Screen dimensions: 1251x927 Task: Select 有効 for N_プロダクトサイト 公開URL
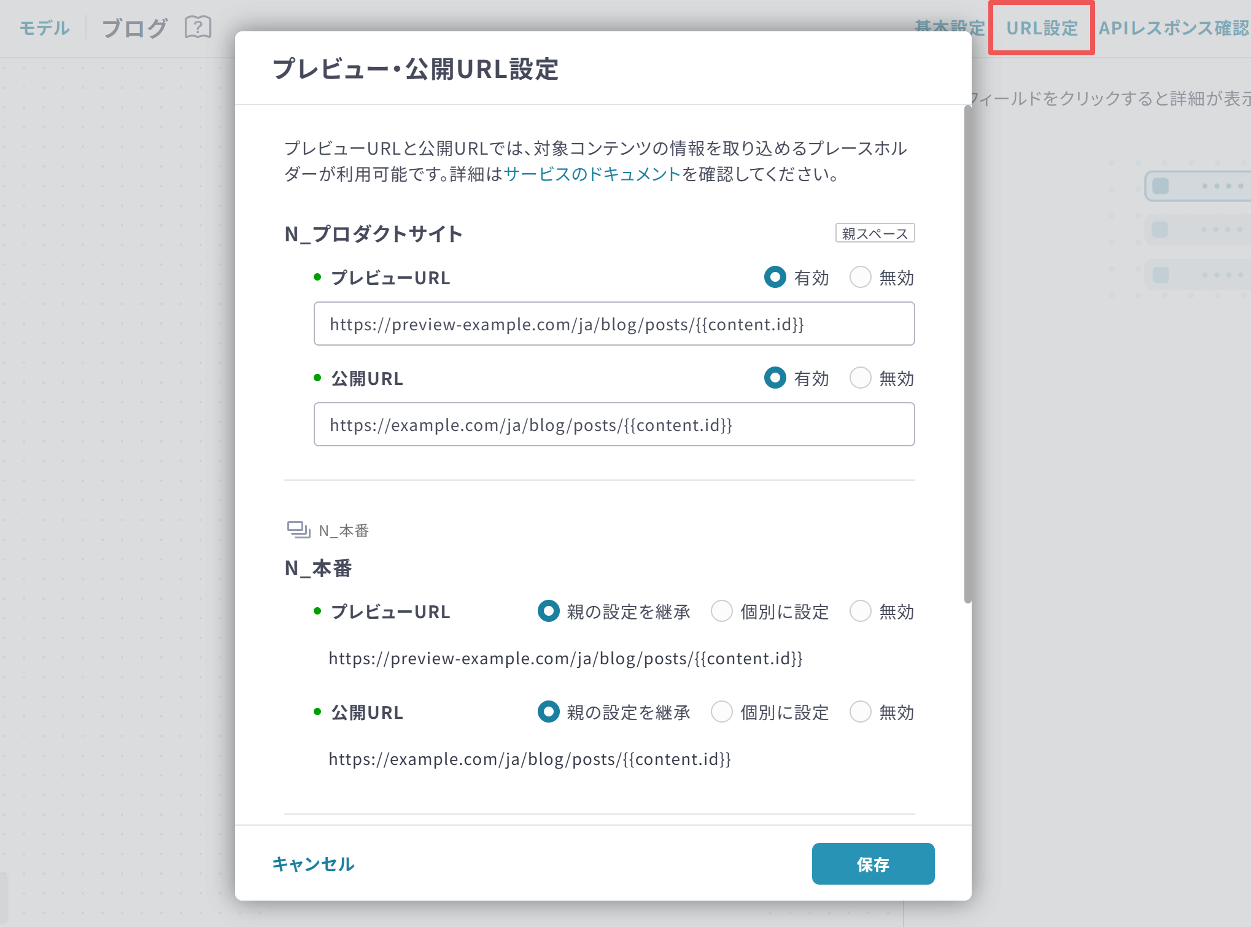pyautogui.click(x=775, y=378)
